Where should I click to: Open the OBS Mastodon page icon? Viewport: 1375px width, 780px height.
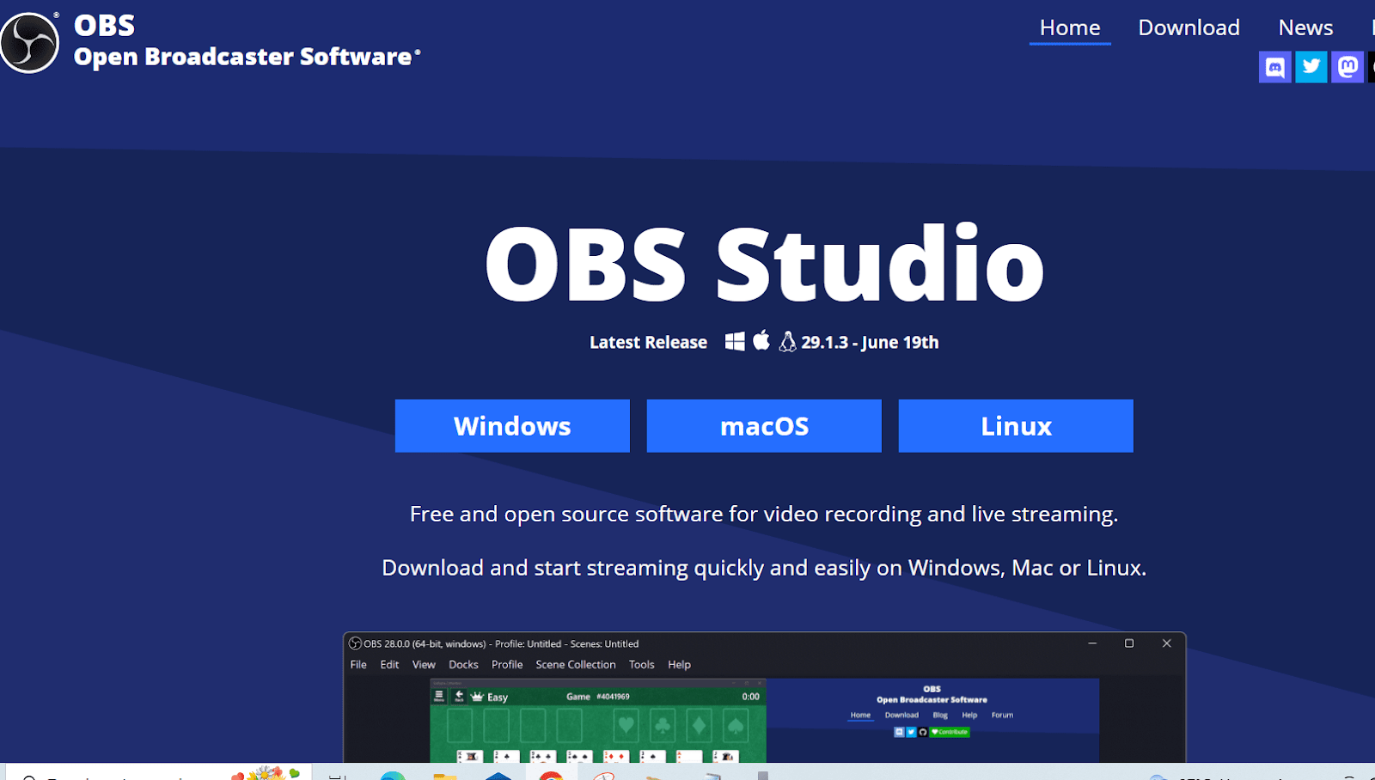[x=1347, y=67]
